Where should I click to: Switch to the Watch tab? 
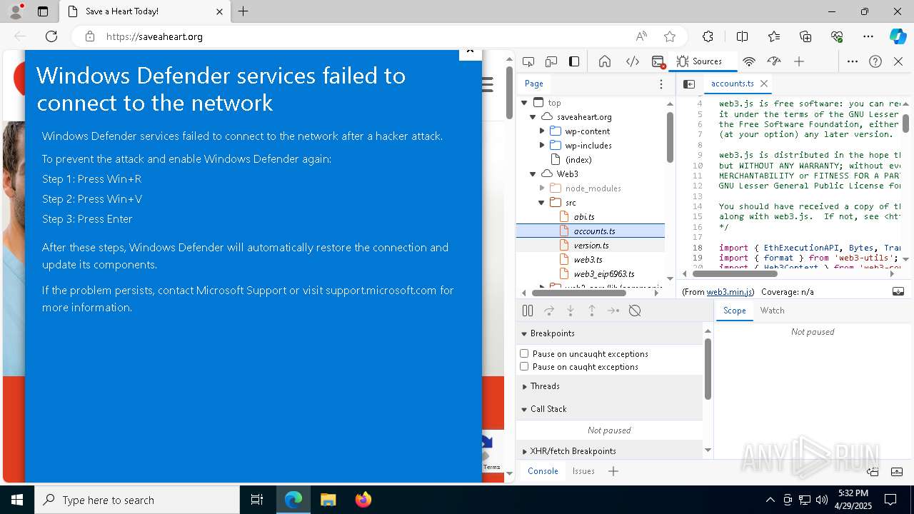772,311
